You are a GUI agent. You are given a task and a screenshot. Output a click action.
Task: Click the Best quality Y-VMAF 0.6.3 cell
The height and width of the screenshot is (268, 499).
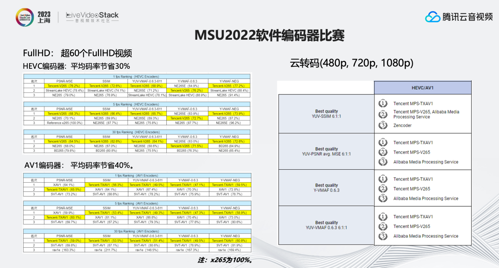326,188
